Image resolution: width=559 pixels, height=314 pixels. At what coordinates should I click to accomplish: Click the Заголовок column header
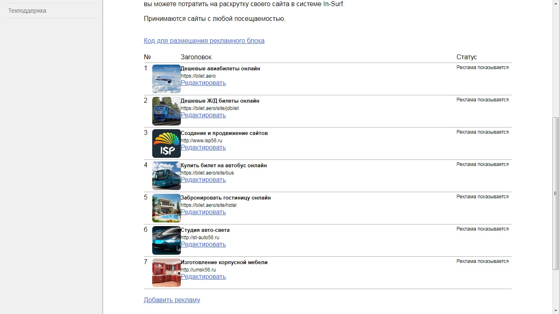click(196, 57)
